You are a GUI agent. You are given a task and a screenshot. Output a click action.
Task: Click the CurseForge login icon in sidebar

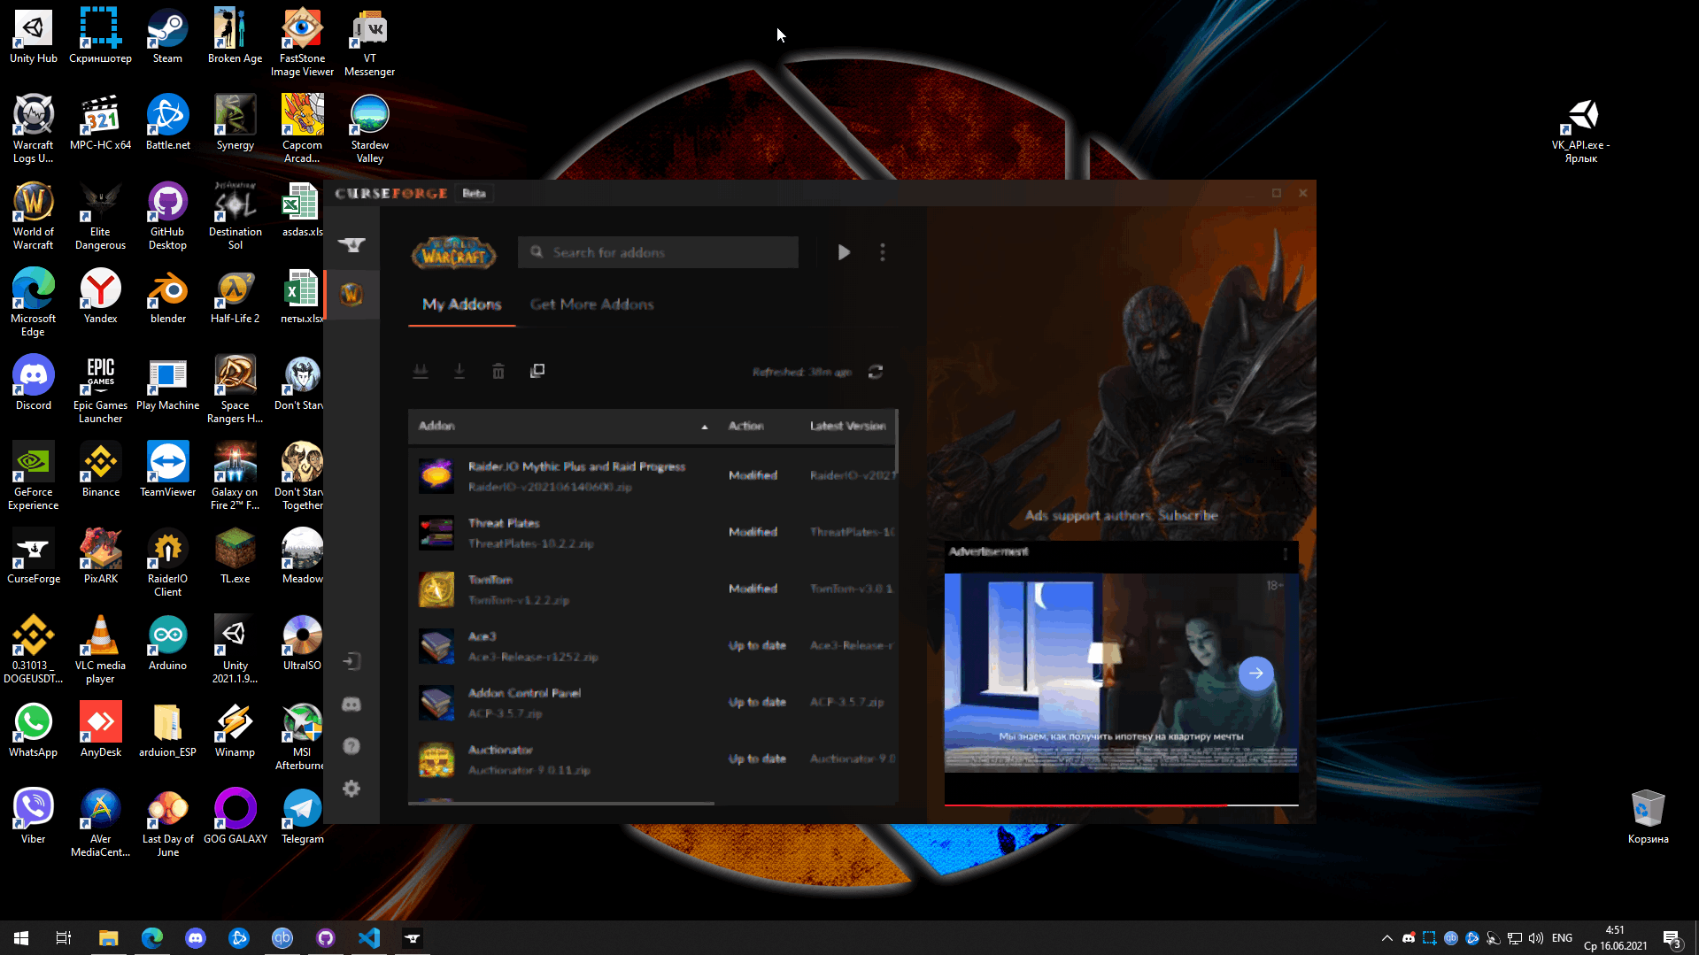[351, 661]
